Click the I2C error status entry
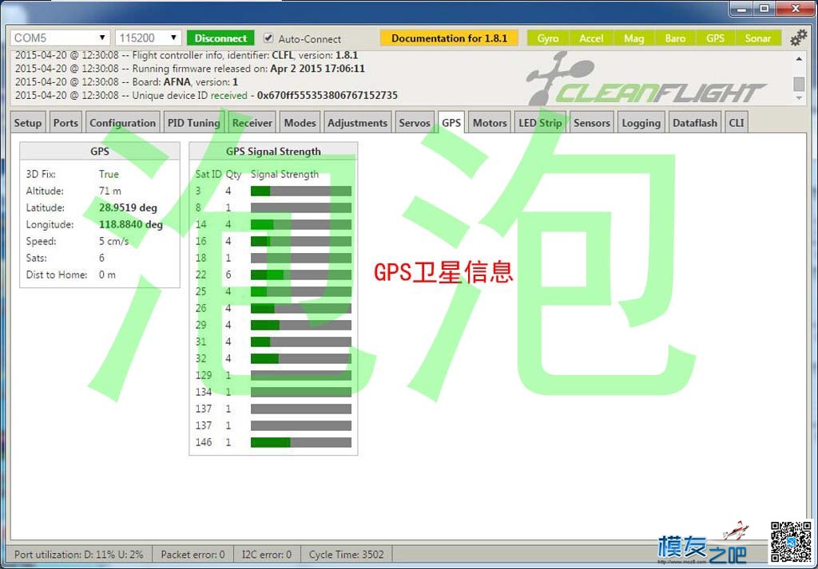The width and height of the screenshot is (818, 569). [267, 555]
